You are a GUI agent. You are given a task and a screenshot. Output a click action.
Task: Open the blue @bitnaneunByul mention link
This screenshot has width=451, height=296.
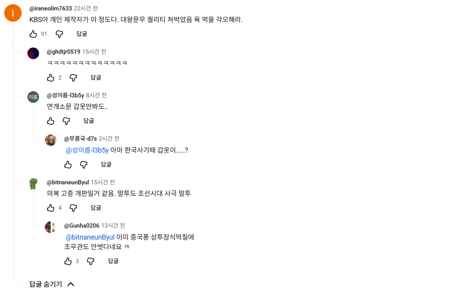pos(90,237)
